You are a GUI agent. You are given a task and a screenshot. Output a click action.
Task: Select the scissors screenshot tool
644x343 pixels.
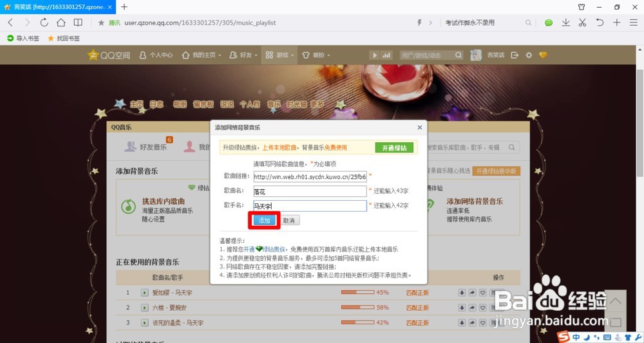pos(582,23)
